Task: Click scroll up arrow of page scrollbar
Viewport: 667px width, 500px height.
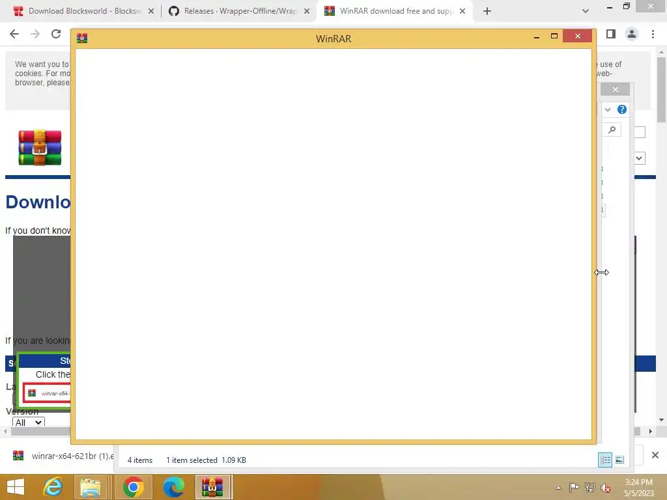Action: pyautogui.click(x=661, y=52)
